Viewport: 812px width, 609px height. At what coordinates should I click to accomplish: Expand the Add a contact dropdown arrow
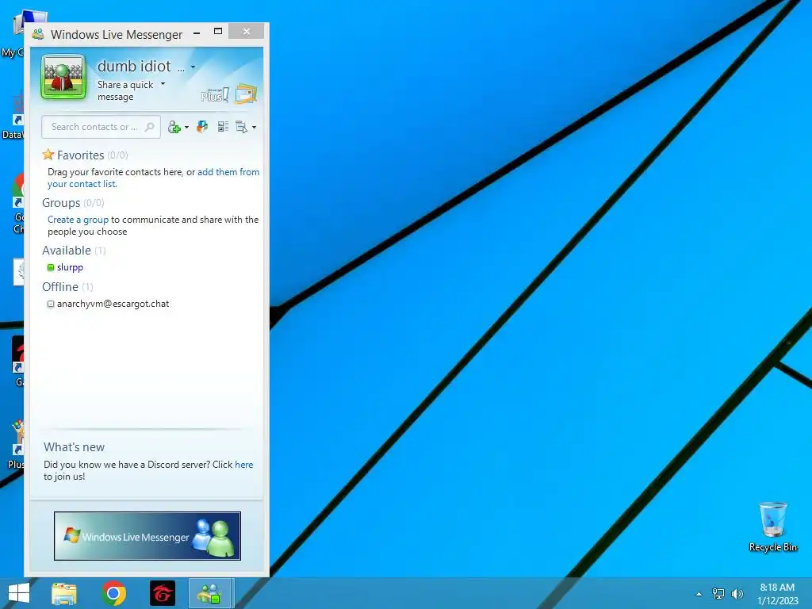coord(187,128)
